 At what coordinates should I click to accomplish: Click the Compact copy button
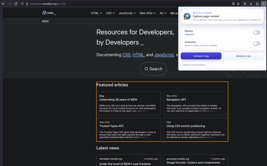coord(201,56)
